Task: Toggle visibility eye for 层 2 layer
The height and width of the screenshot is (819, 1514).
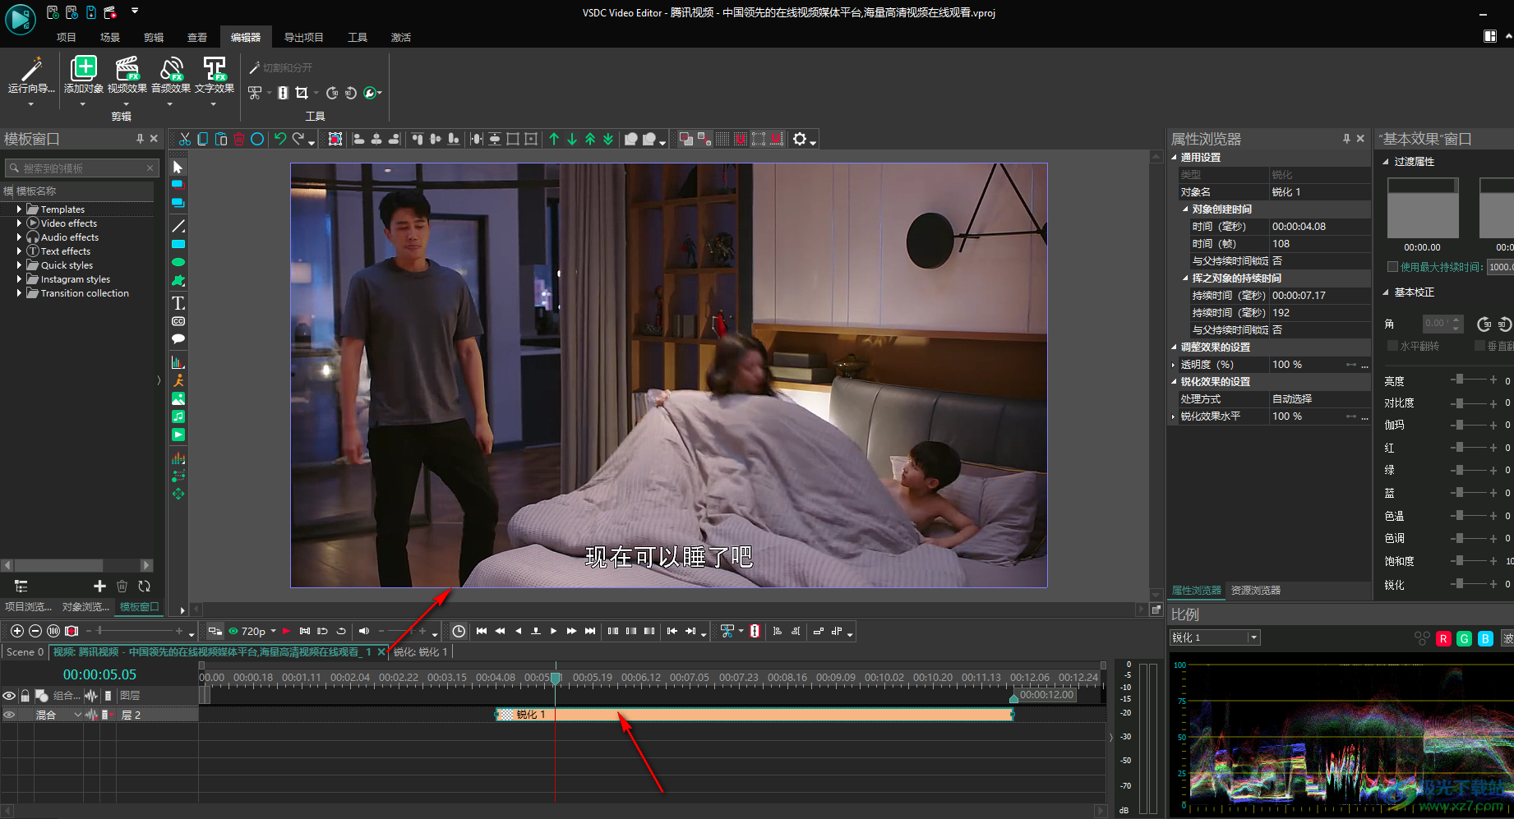Action: 9,715
